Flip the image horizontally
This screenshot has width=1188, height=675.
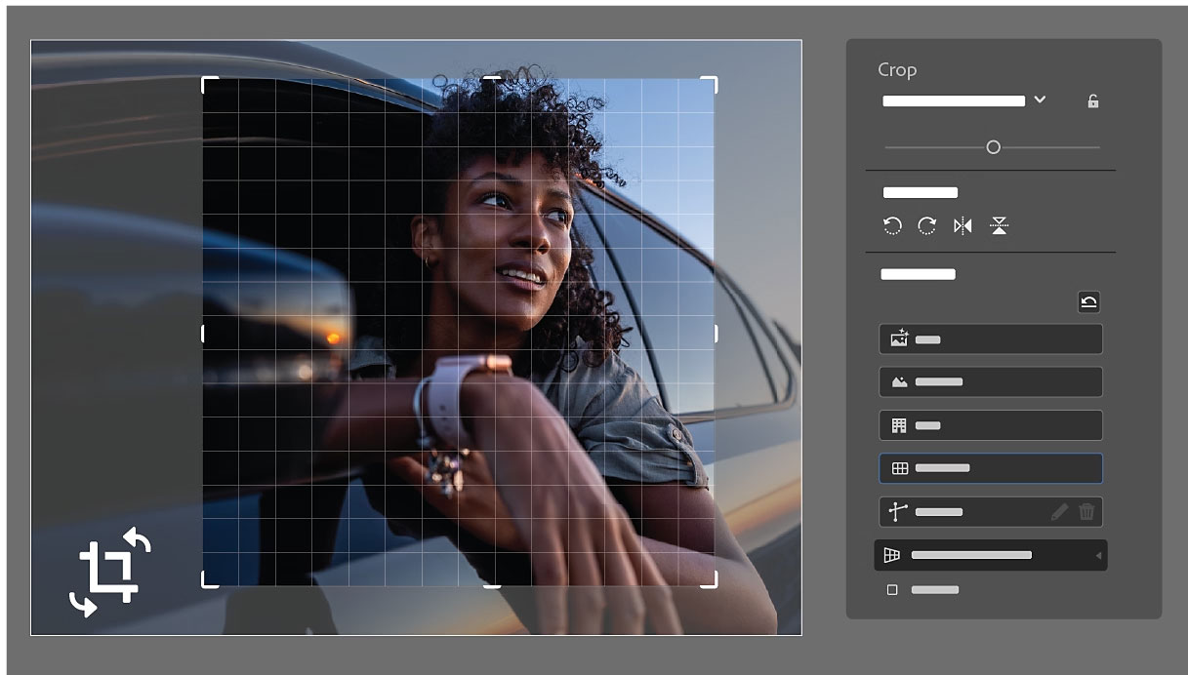pyautogui.click(x=963, y=226)
